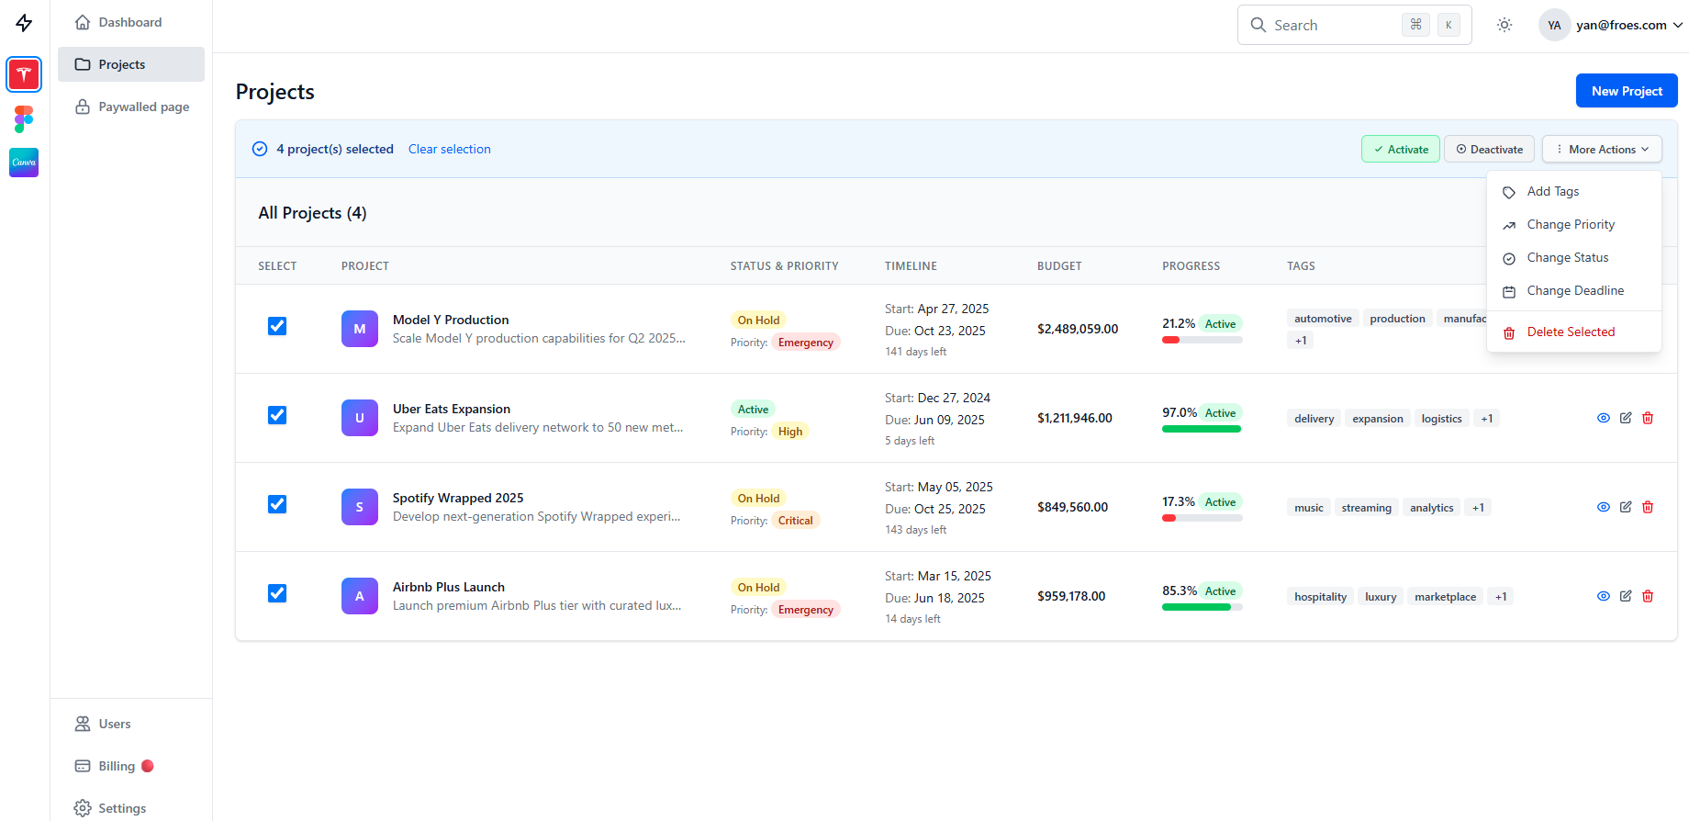This screenshot has width=1689, height=821.
Task: Collapse the More Actions dropdown
Action: pos(1602,149)
